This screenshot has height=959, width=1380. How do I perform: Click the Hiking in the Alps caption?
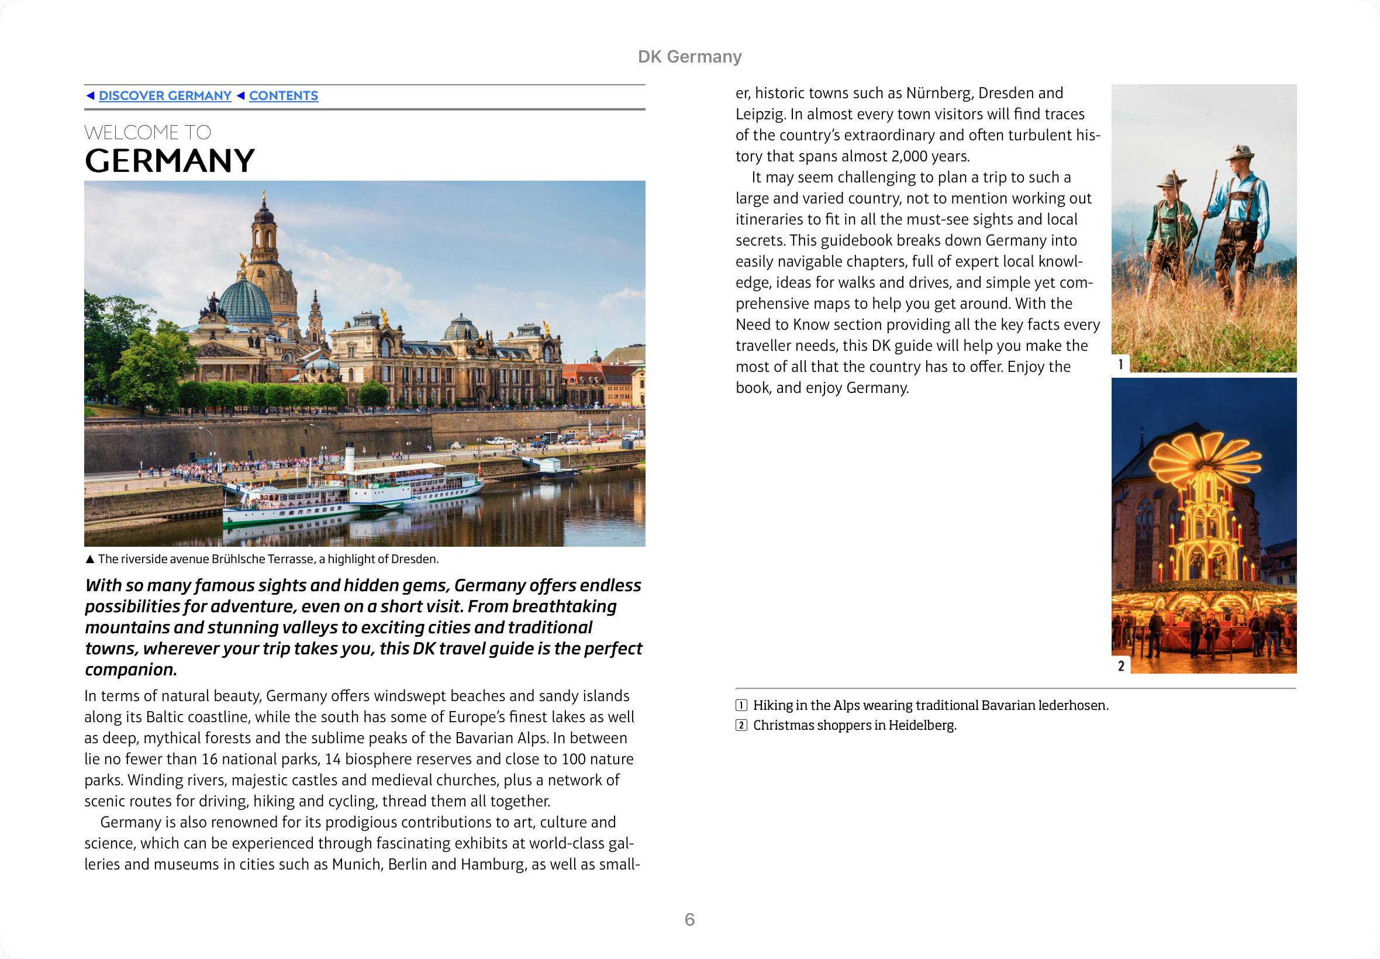click(x=930, y=705)
